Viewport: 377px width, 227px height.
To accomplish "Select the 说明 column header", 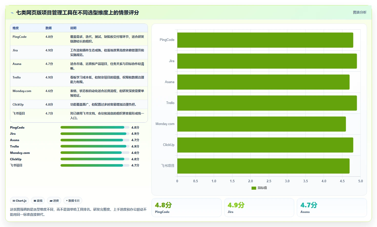I will pyautogui.click(x=73, y=28).
